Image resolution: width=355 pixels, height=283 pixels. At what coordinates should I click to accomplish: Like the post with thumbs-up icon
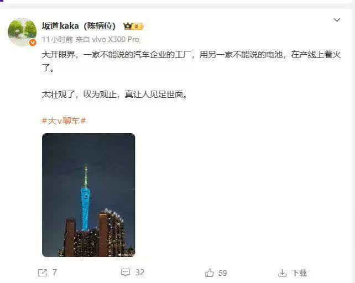click(210, 273)
